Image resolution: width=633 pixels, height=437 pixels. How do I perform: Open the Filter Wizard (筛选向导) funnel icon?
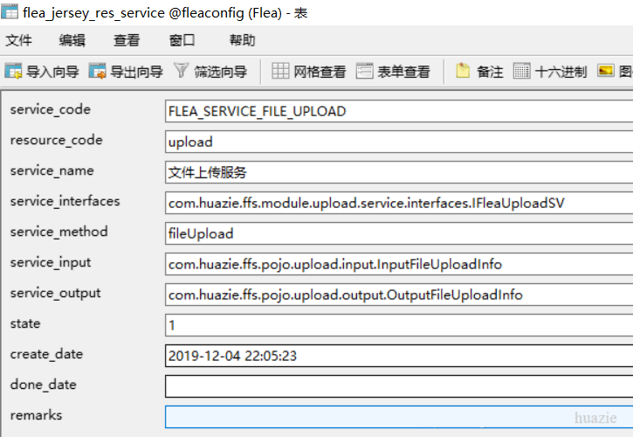click(x=181, y=71)
